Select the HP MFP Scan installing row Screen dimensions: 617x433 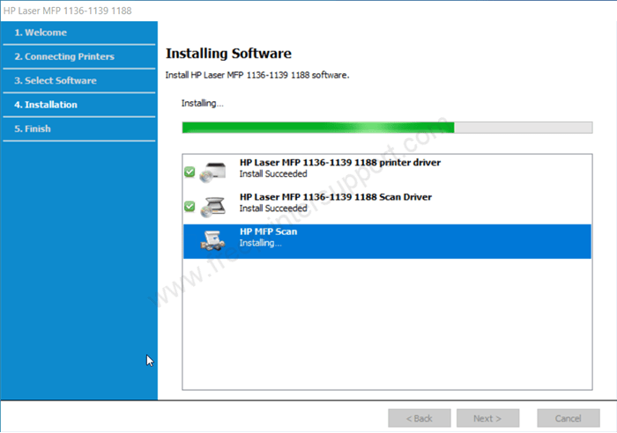[387, 241]
